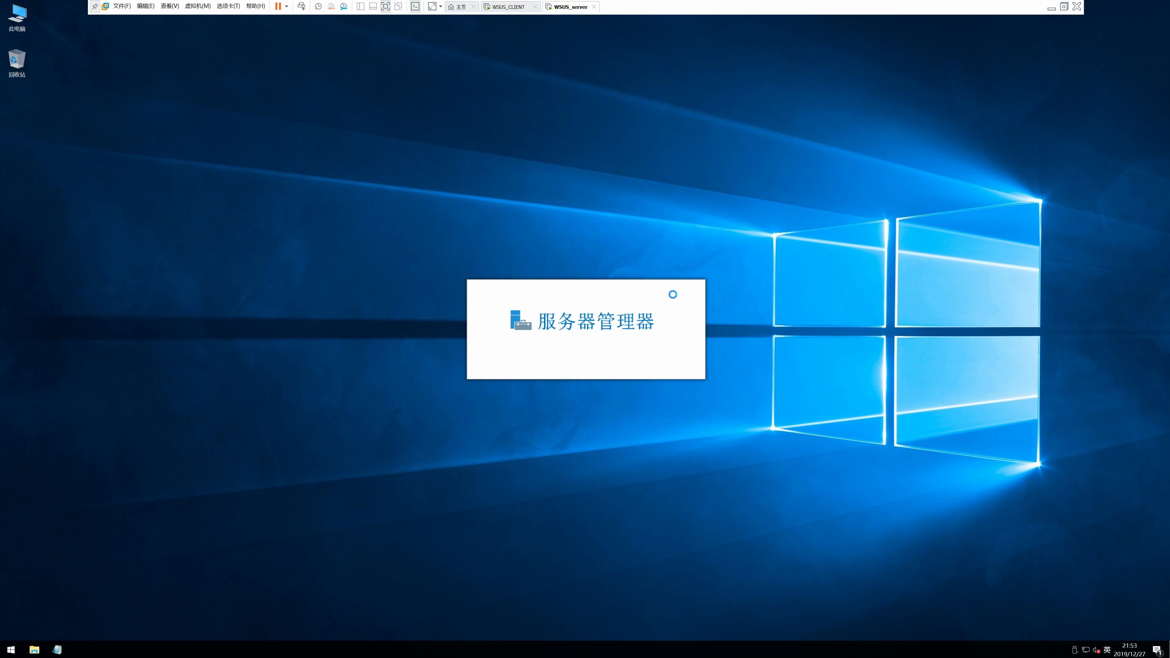Open the console view icon
This screenshot has width=1170, height=658.
(415, 6)
